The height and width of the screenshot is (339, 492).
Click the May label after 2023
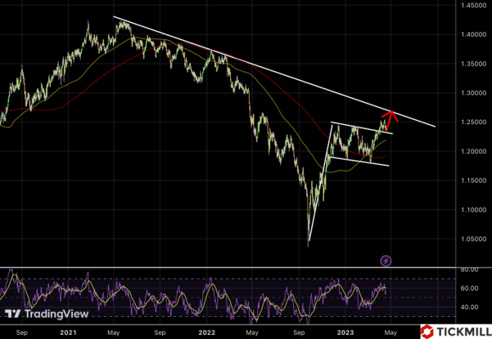tap(390, 332)
